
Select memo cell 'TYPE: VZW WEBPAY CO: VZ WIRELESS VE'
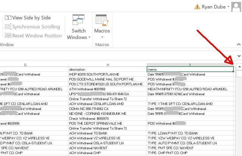(190, 138)
